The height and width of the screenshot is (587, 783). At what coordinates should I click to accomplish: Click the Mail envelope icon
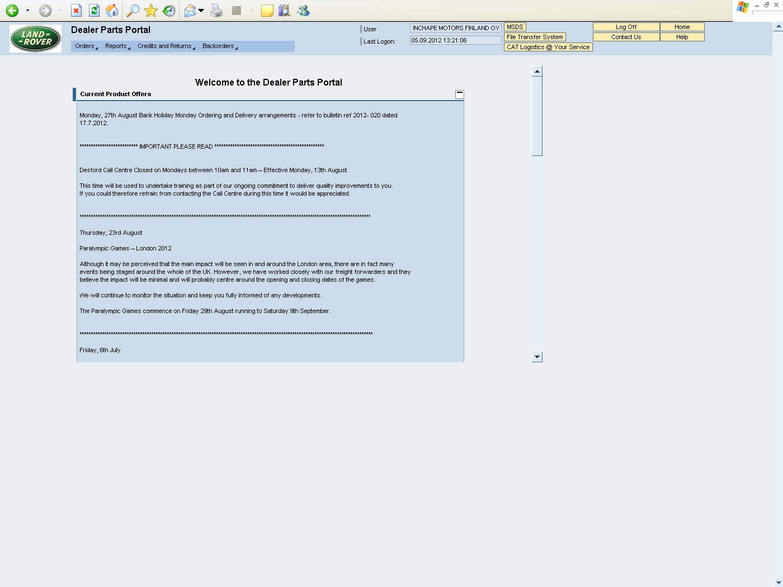coord(190,11)
